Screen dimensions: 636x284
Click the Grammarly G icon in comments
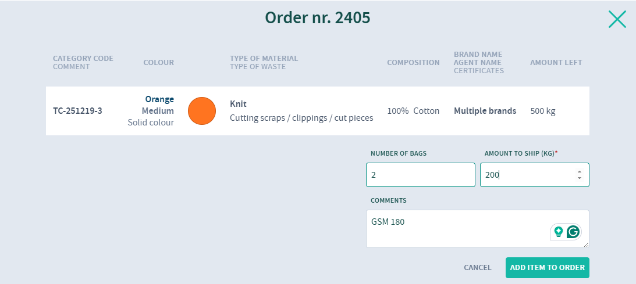pyautogui.click(x=574, y=232)
